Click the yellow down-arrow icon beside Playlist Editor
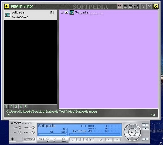 [7, 6]
